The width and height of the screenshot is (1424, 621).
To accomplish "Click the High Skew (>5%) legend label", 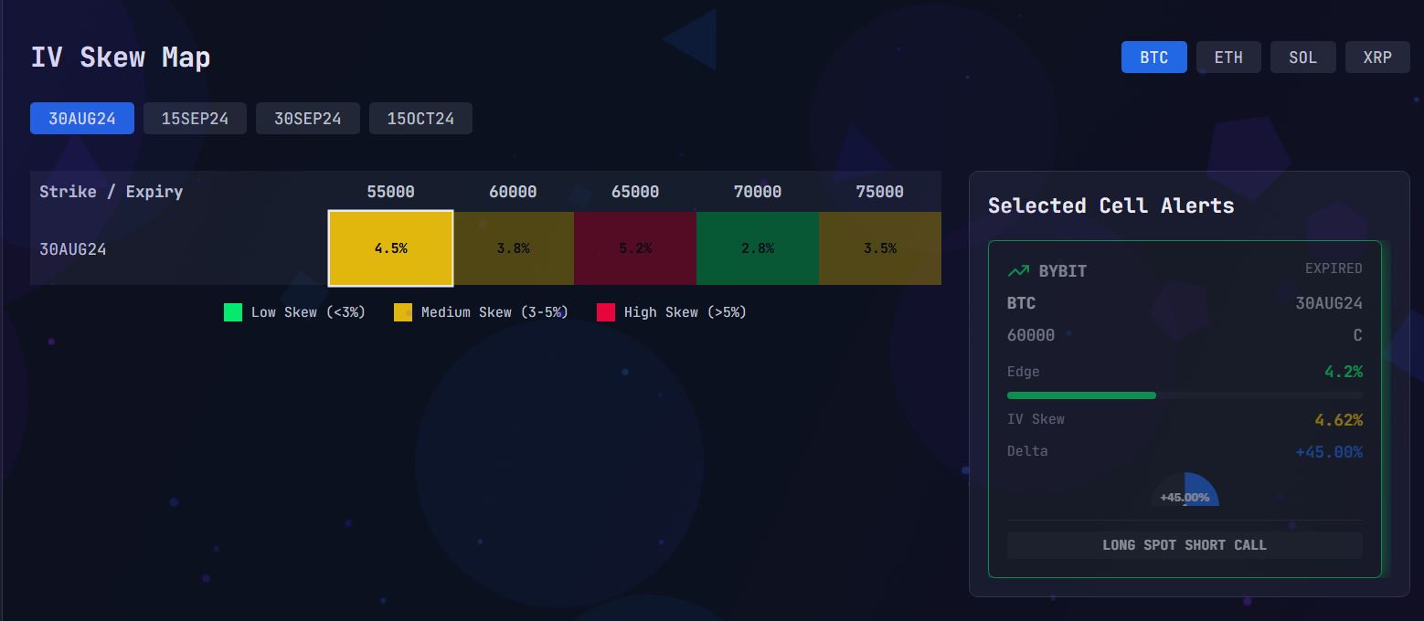I will tap(685, 312).
